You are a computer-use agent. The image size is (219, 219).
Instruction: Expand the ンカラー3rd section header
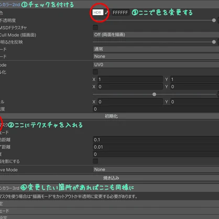pyautogui.click(x=109, y=188)
